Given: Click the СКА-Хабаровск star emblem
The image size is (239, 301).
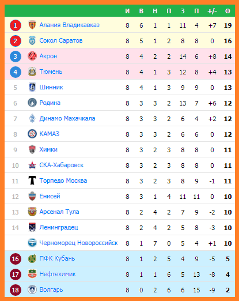Looking at the screenshot, I should (x=32, y=165).
